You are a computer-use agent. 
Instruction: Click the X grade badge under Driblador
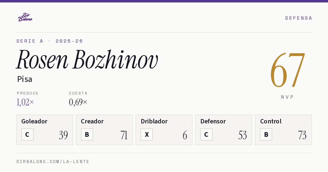tap(147, 135)
